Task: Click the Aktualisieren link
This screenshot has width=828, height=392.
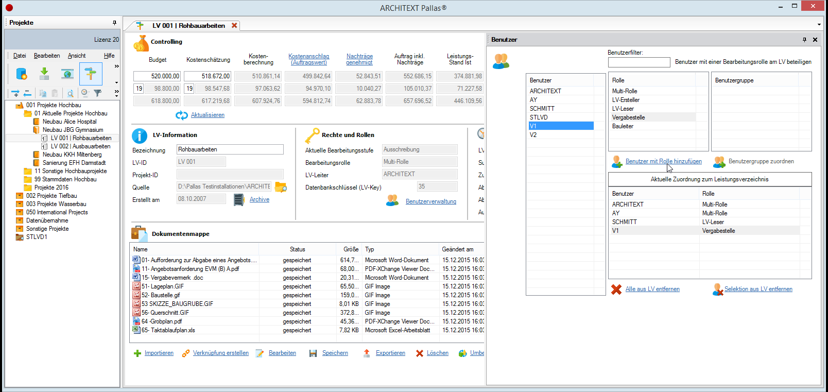Action: click(208, 115)
